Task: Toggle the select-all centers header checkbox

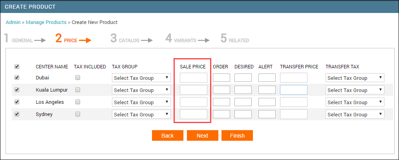Action: click(17, 67)
